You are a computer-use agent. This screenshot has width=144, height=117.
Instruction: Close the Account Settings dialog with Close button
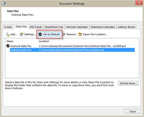click(x=132, y=112)
